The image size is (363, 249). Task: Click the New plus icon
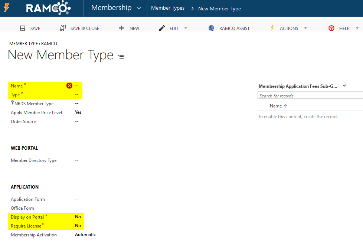point(121,28)
